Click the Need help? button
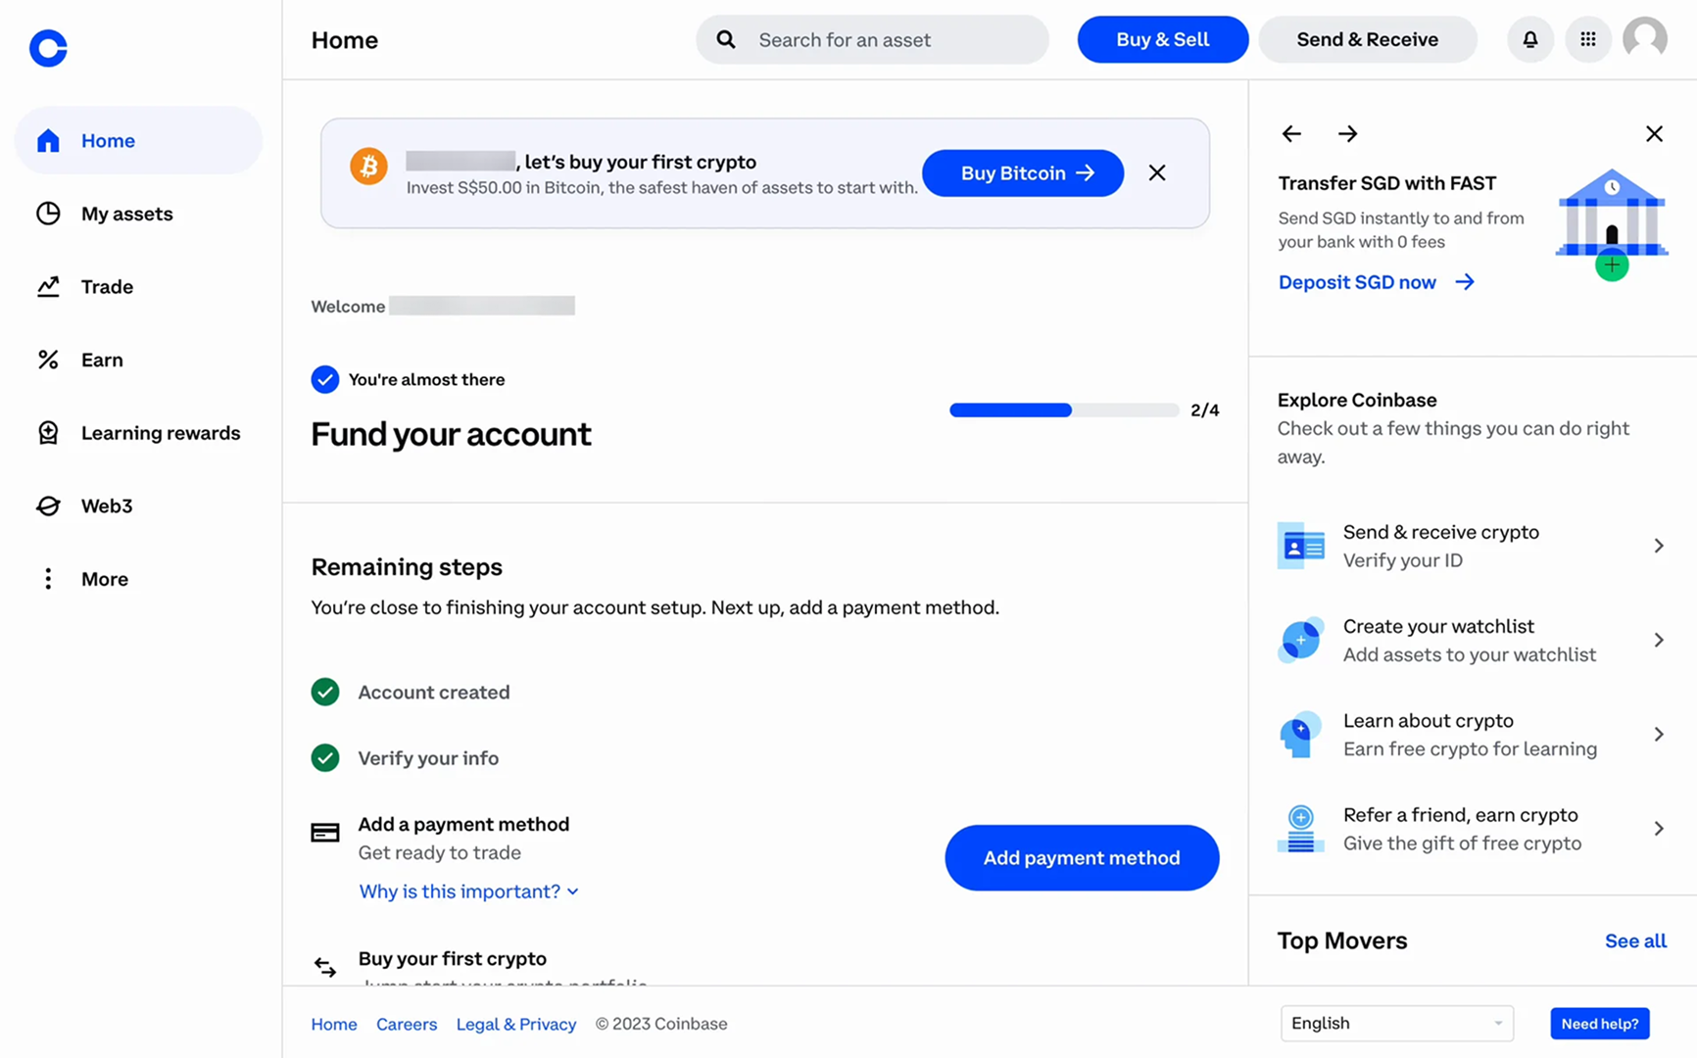The height and width of the screenshot is (1058, 1697). (x=1599, y=1024)
